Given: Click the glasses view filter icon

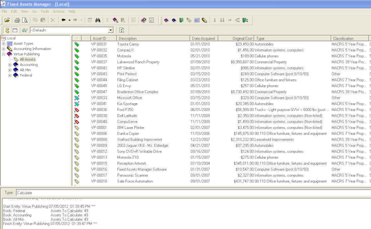Looking at the screenshot, I should pyautogui.click(x=25, y=30).
